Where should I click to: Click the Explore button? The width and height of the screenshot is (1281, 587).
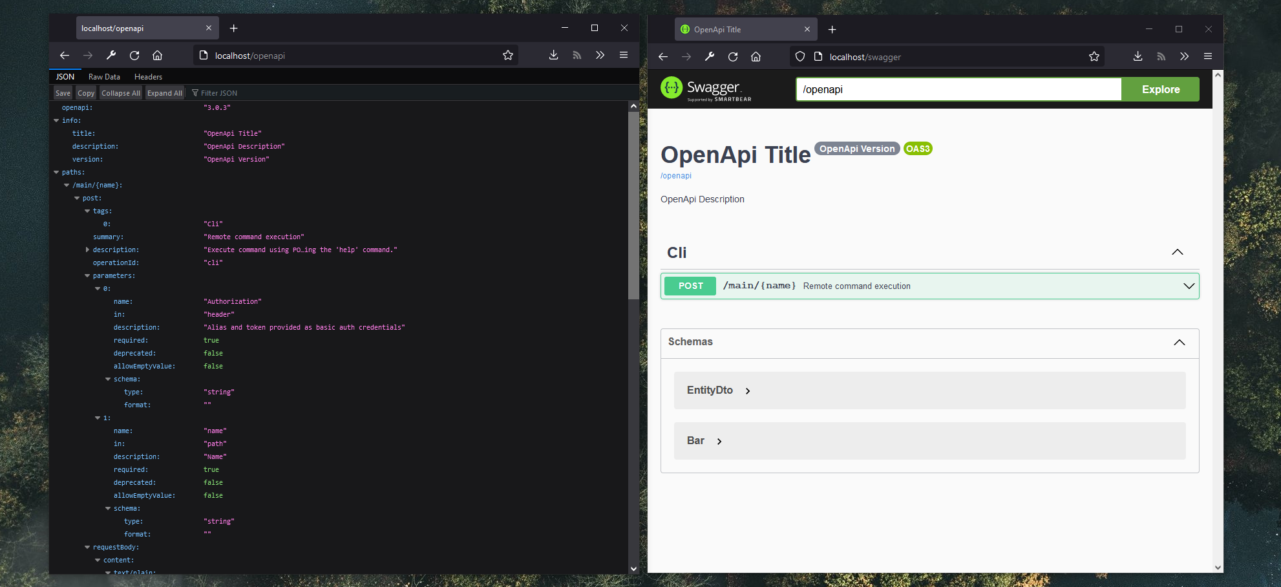point(1160,90)
